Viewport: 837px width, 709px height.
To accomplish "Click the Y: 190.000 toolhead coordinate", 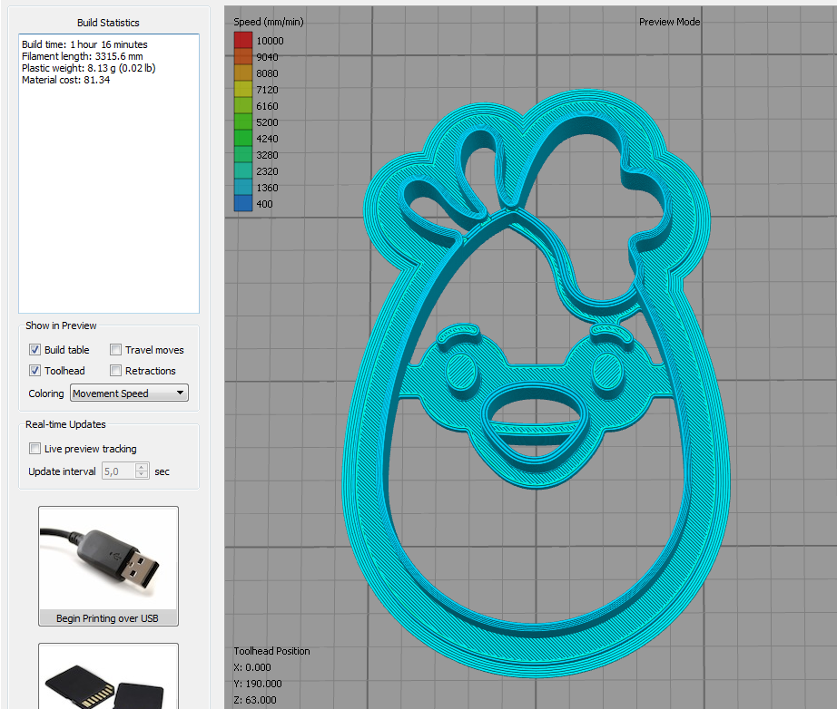I will 257,684.
